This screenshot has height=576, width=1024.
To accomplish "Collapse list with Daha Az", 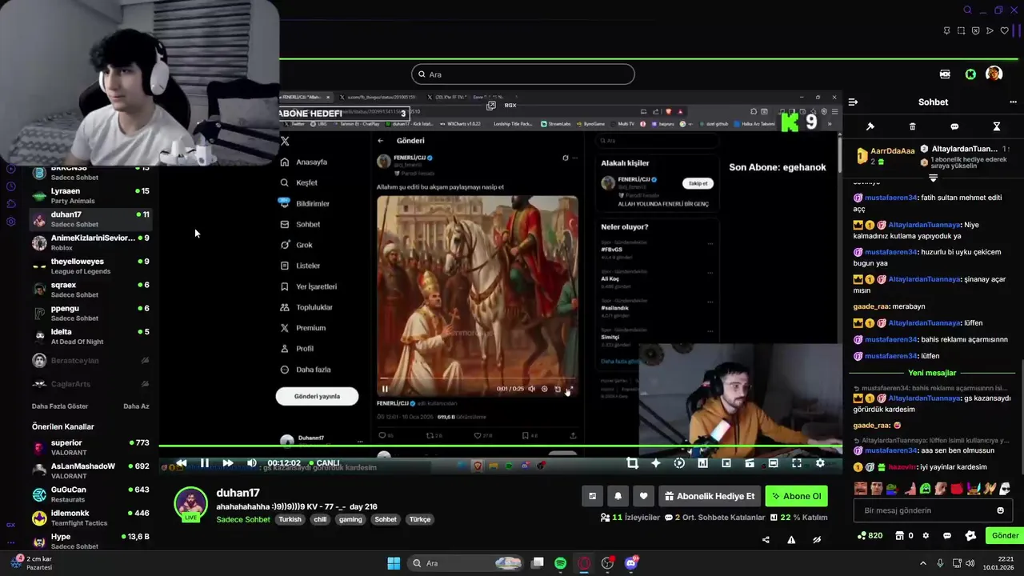I will [x=136, y=406].
